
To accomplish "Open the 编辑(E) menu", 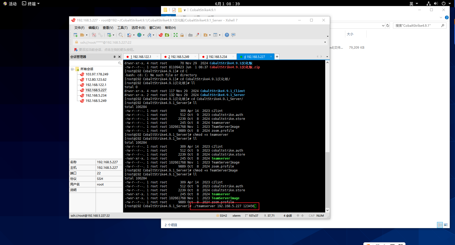I will click(93, 28).
